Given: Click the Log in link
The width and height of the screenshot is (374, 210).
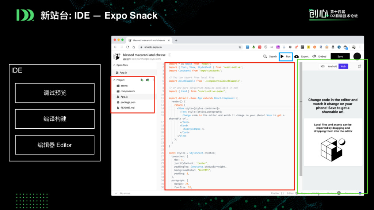Looking at the screenshot, I should (125, 59).
